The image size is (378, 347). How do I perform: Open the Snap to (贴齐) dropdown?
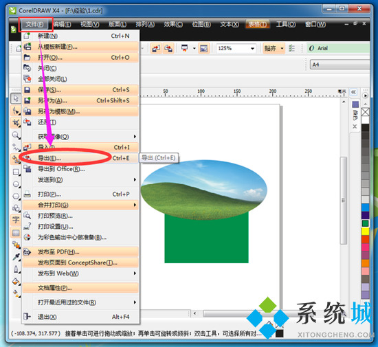(282, 48)
